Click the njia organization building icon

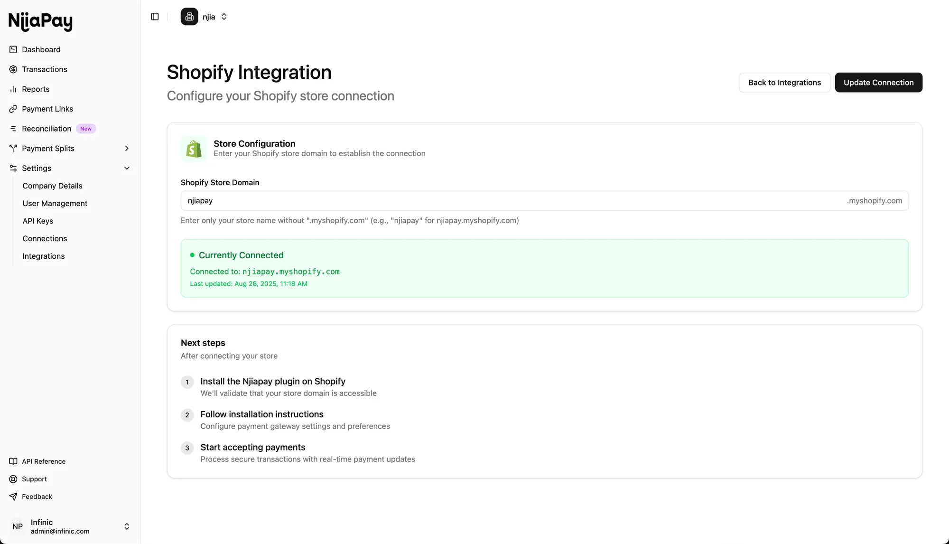click(189, 17)
